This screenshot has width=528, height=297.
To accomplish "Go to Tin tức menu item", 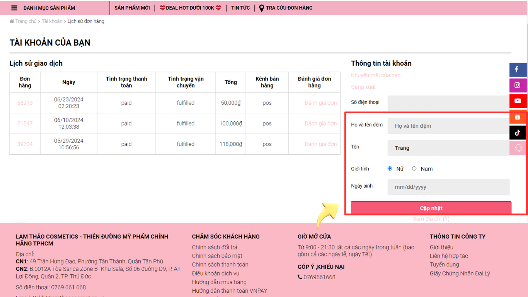I will [x=240, y=8].
